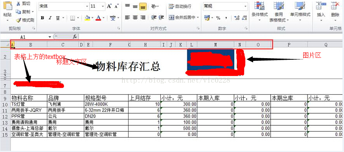Select cell 28W-4000K
Image resolution: width=344 pixels, height=152 pixels.
click(106, 104)
